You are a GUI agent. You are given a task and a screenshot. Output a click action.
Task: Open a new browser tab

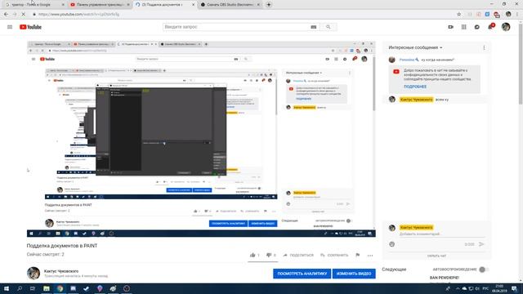pos(269,5)
